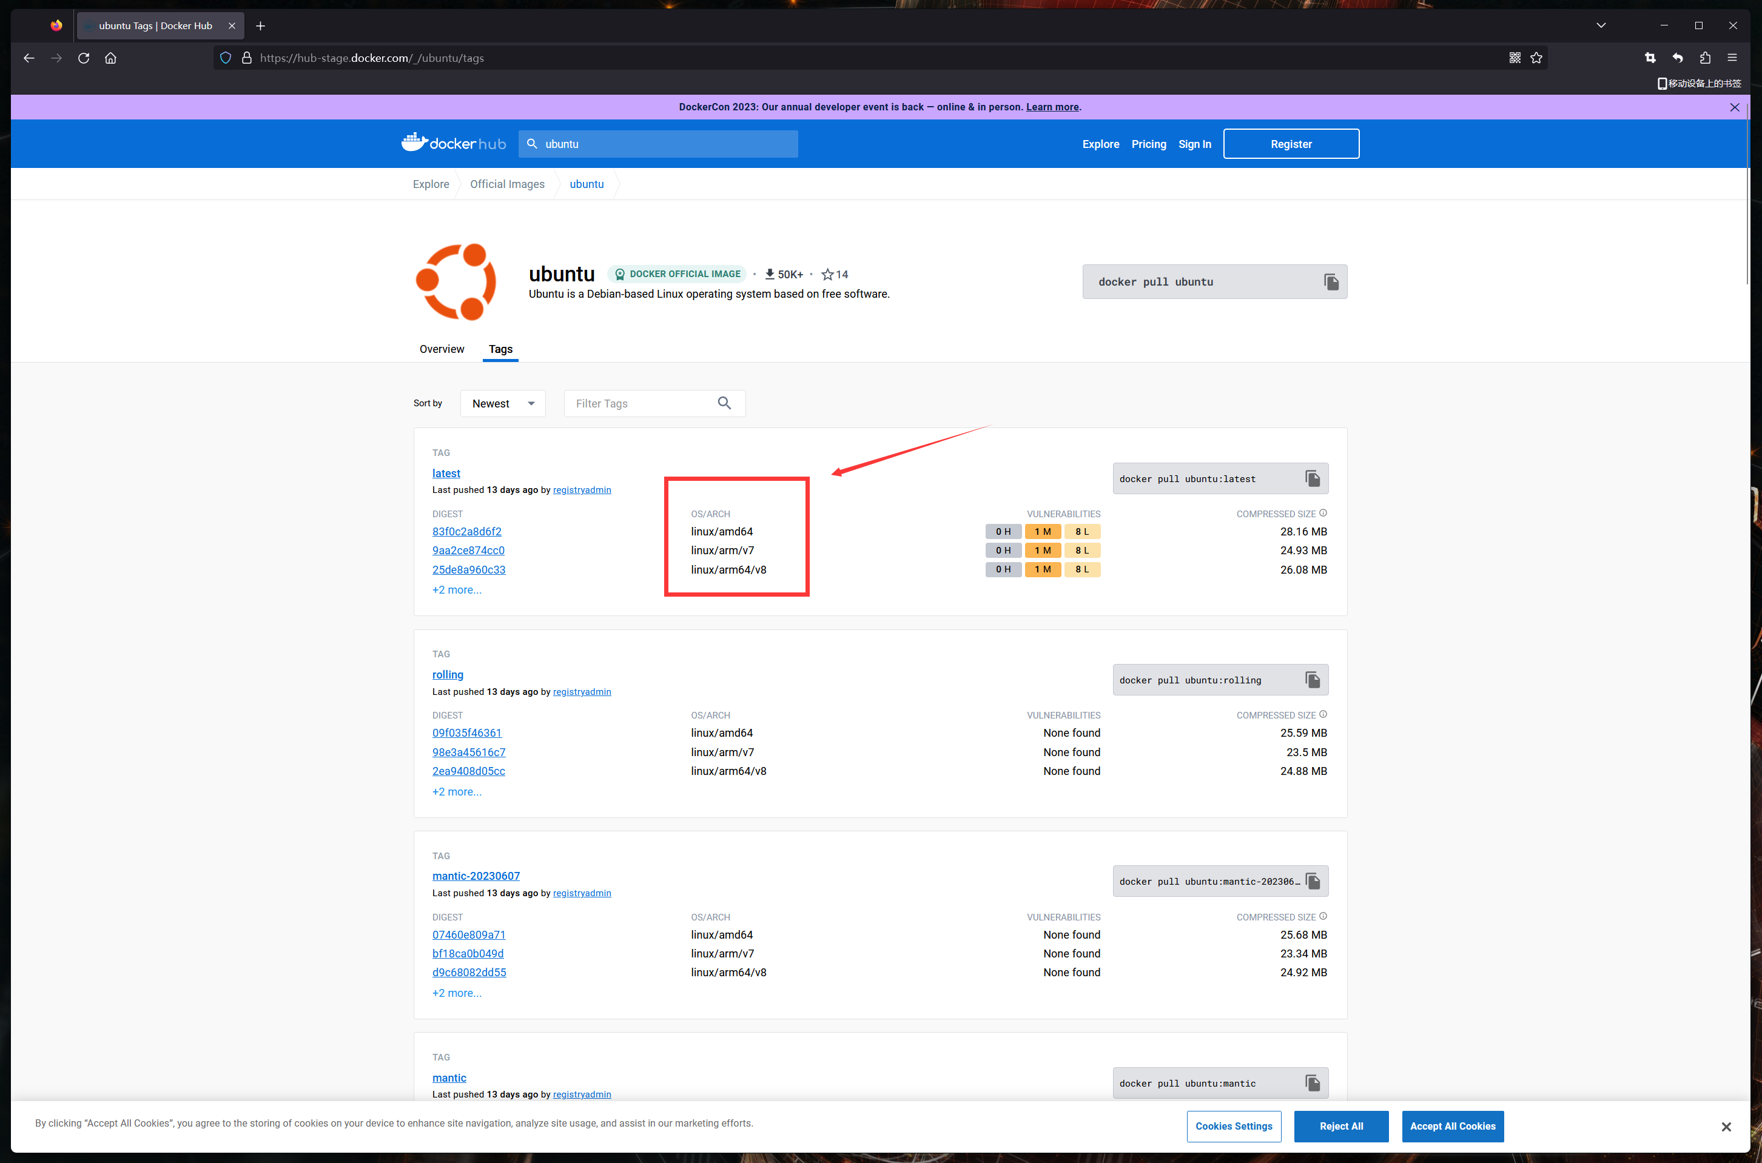Copy the docker pull ubuntu:latest command
The height and width of the screenshot is (1163, 1762).
tap(1312, 478)
